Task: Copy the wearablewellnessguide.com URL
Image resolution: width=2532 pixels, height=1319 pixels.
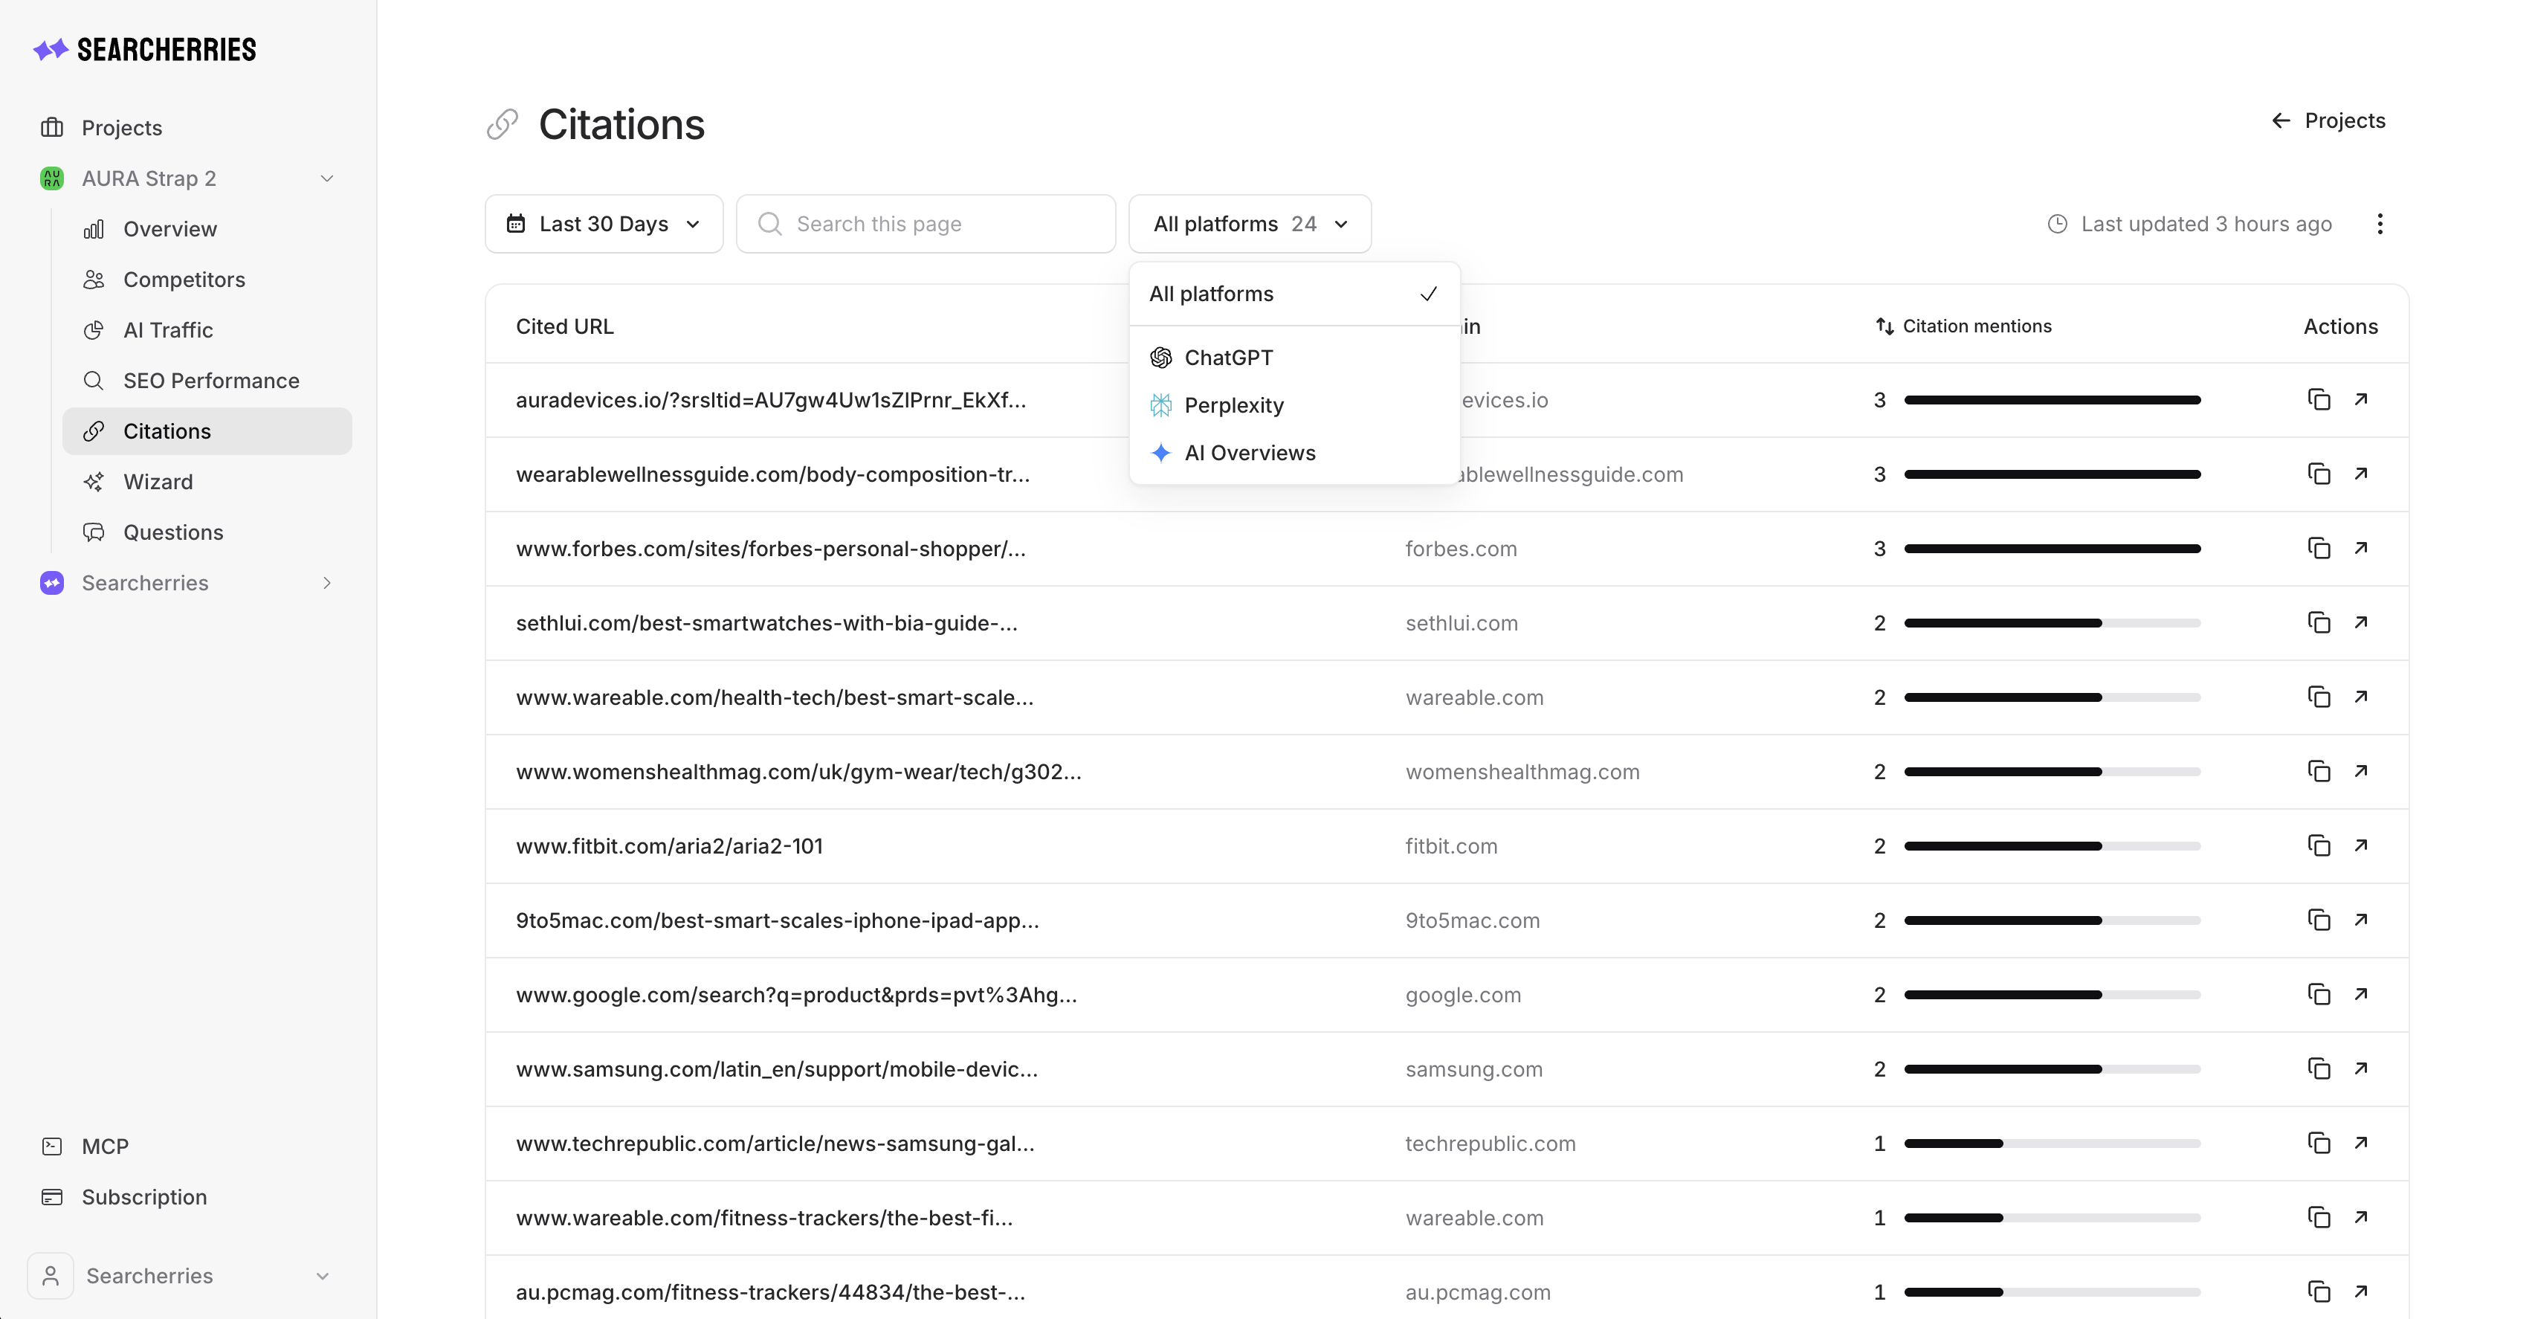Action: (2319, 474)
